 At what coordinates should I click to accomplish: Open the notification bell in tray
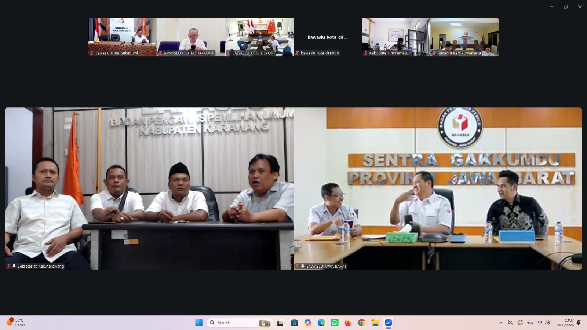tap(579, 323)
